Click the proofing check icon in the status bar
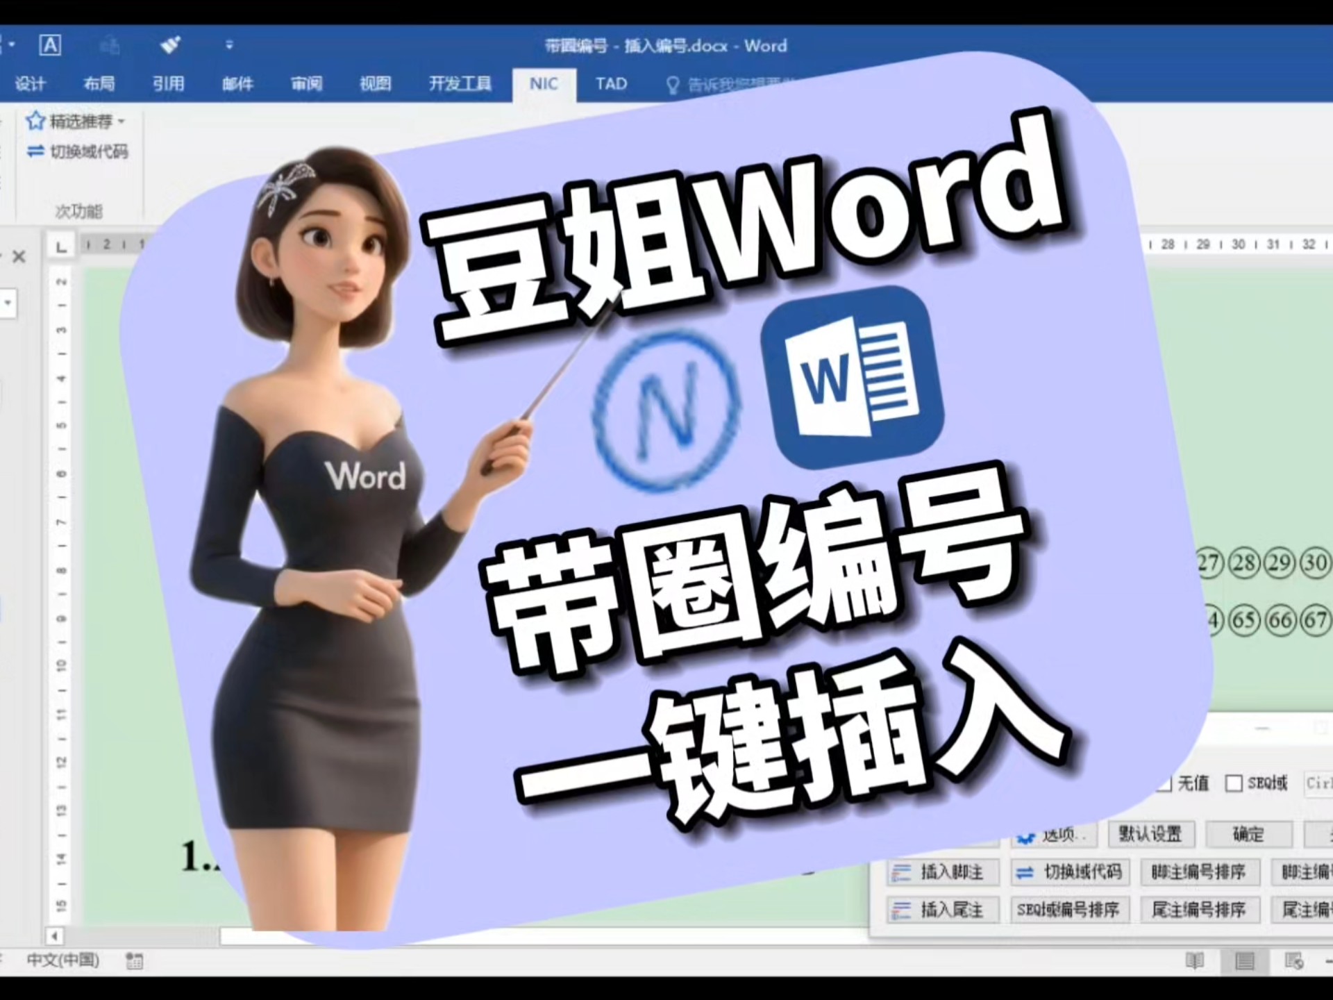Screen dimensions: 1333x1000 coord(133,961)
